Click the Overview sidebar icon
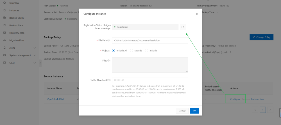Viewport: 281px width, 125px height. [4, 3]
